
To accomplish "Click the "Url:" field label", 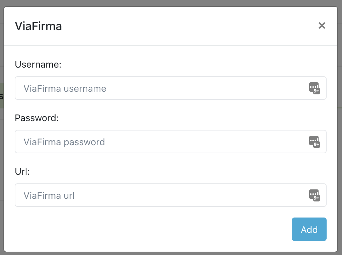I will point(22,172).
